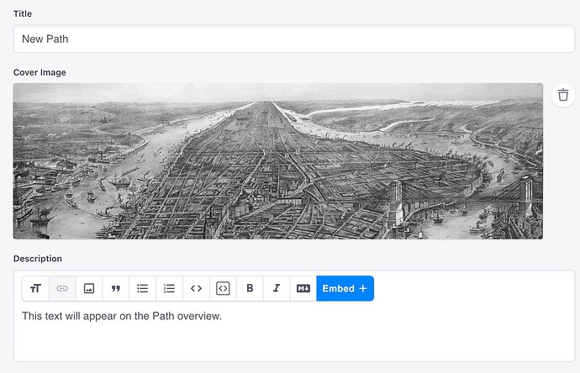
Task: Click the Cover Image label
Action: click(40, 72)
